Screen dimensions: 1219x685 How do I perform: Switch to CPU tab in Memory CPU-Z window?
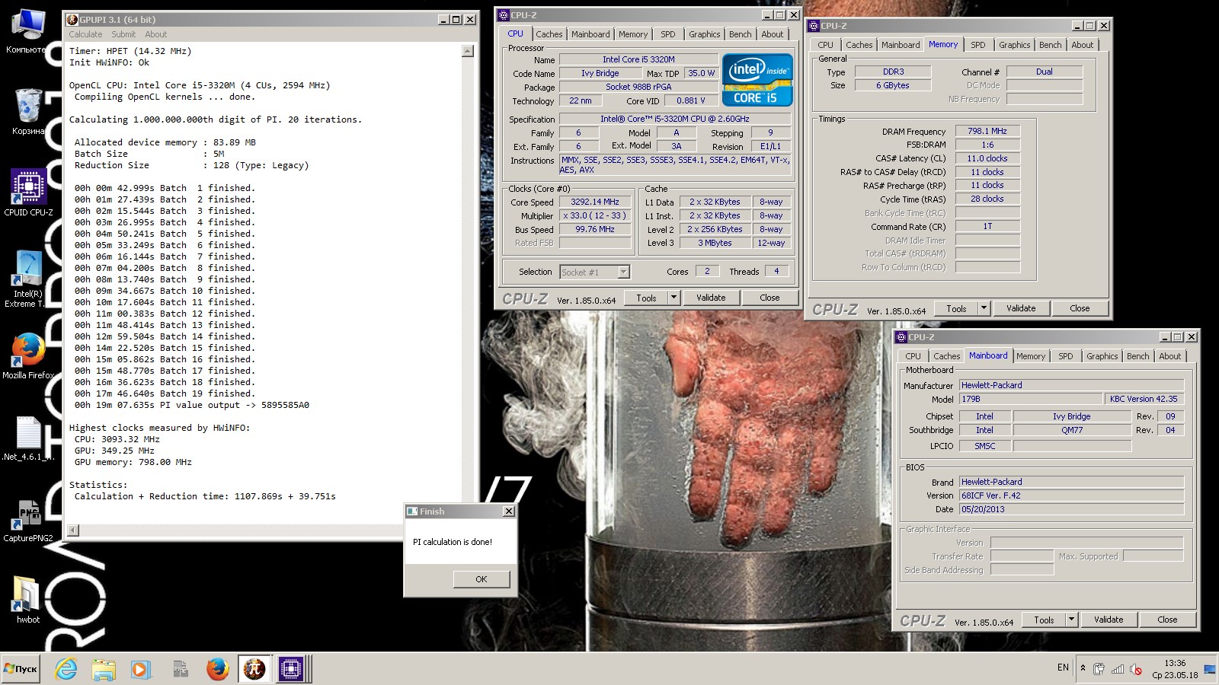point(825,45)
